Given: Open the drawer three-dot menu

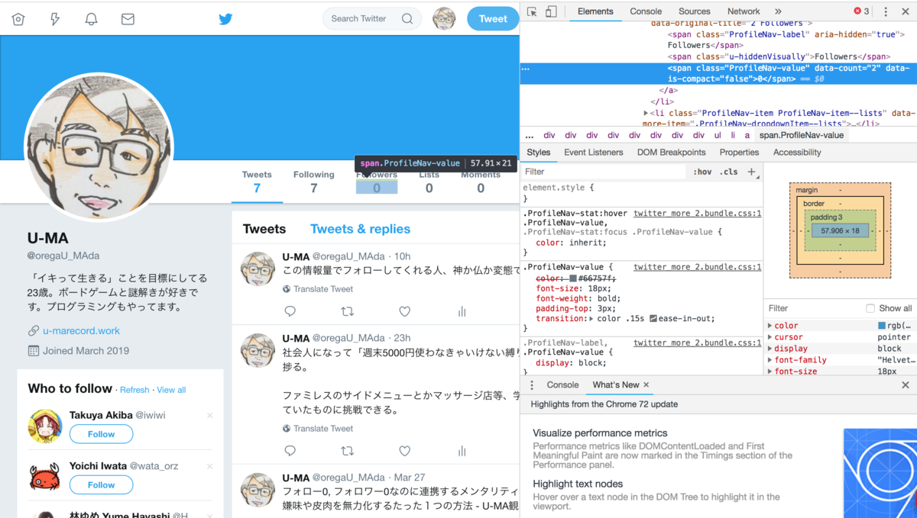Looking at the screenshot, I should click(532, 385).
